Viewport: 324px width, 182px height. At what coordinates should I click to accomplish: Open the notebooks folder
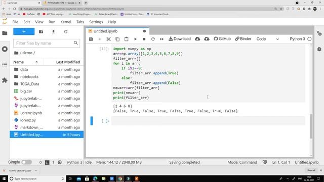47,76
